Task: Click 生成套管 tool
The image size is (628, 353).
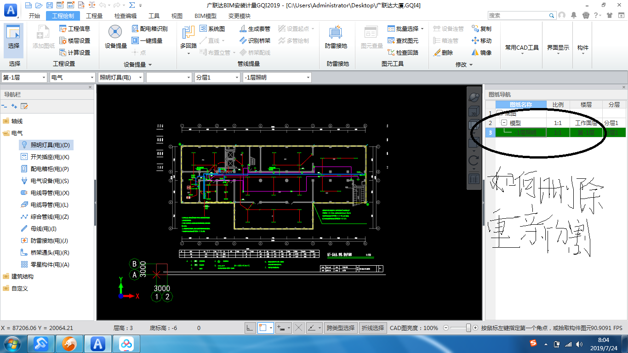Action: (255, 28)
